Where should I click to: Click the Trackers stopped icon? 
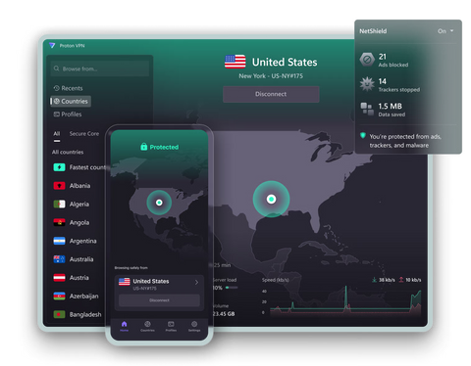(x=367, y=84)
